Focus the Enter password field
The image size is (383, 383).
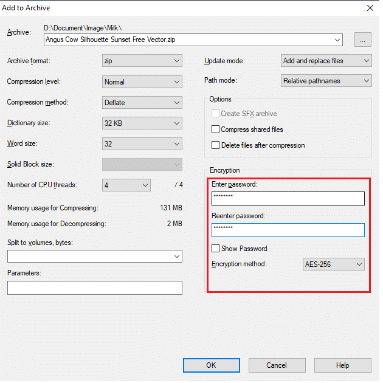pyautogui.click(x=288, y=198)
